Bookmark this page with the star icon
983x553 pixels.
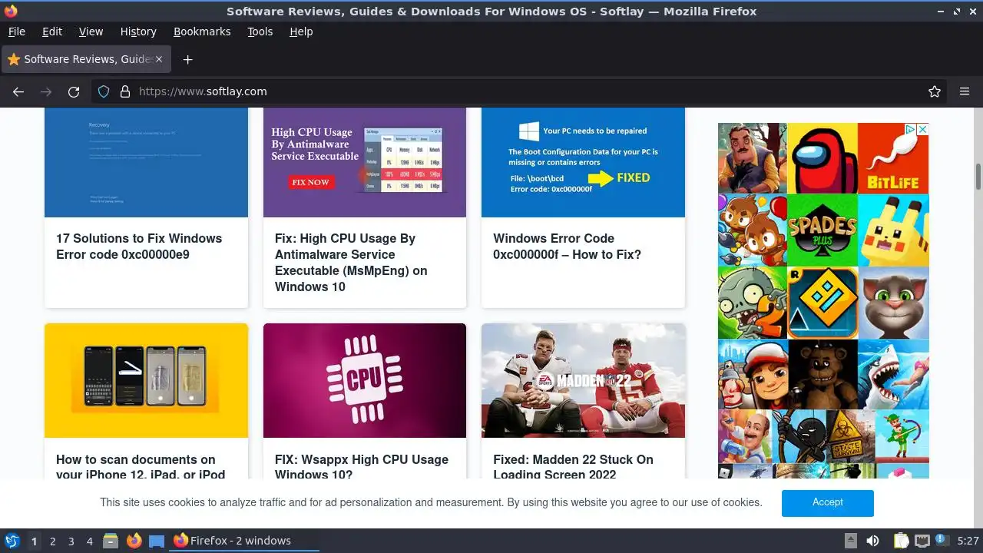pos(935,91)
